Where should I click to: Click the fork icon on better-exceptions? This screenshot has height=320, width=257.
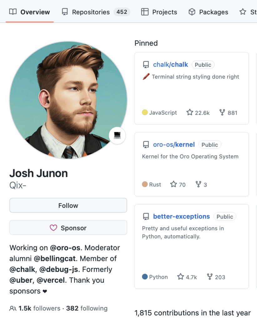210,277
